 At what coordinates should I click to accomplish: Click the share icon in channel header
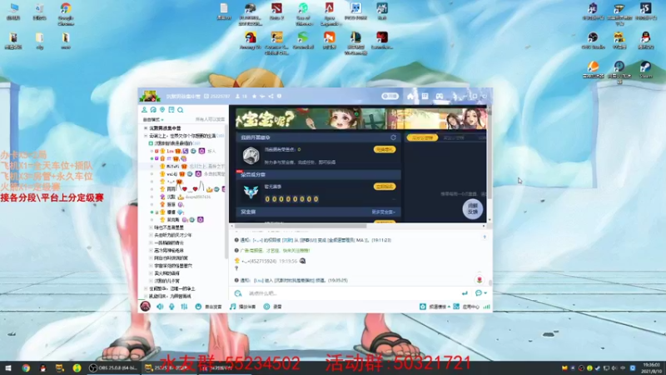click(271, 97)
